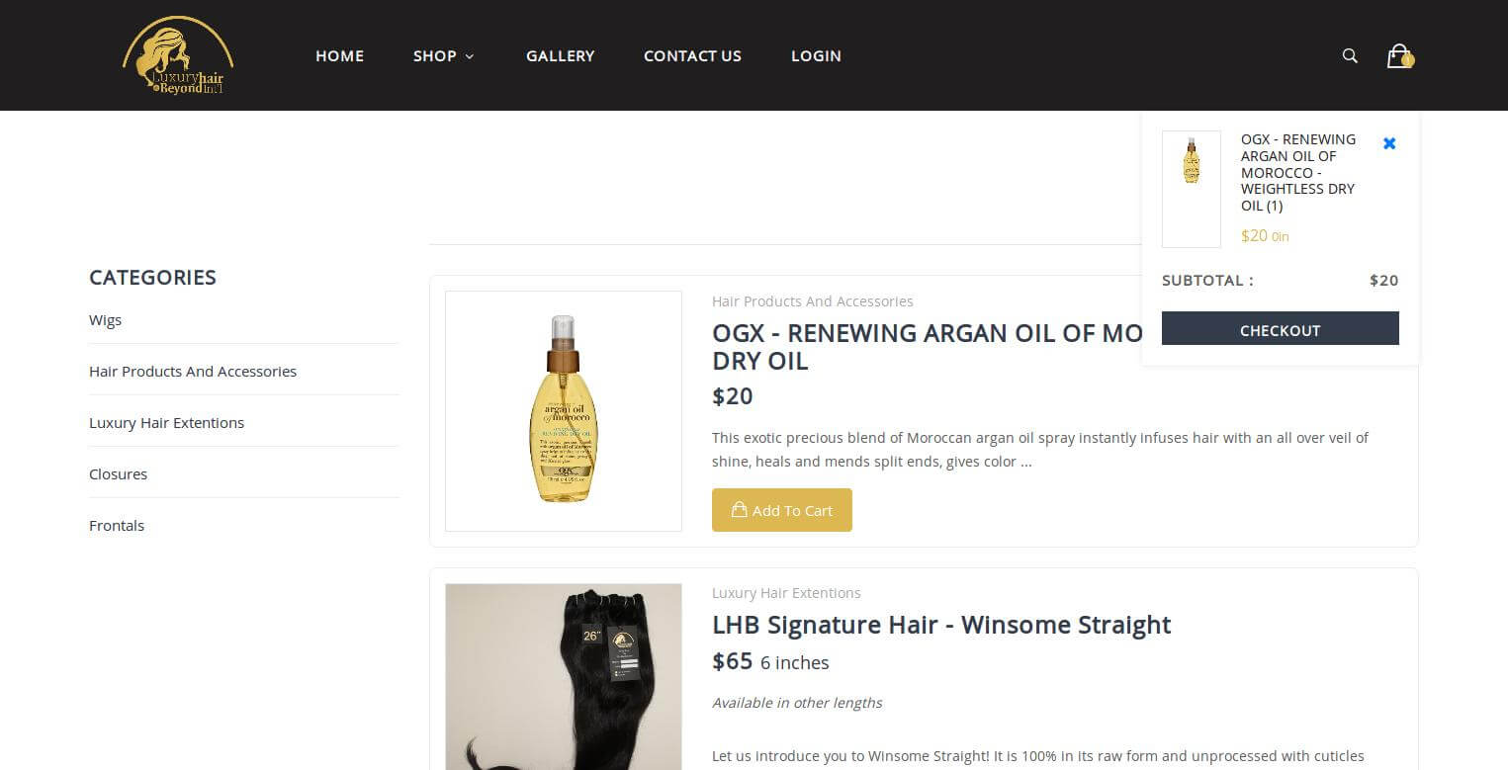Browse Hair Products And Accessories category
Image resolution: width=1508 pixels, height=770 pixels.
tap(193, 372)
